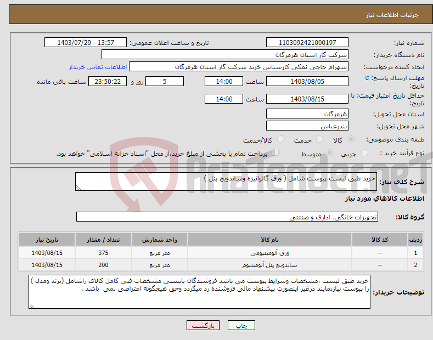The image size is (433, 340).
Task: Click the need date of ورق آلومینیومی row
Action: [47, 253]
